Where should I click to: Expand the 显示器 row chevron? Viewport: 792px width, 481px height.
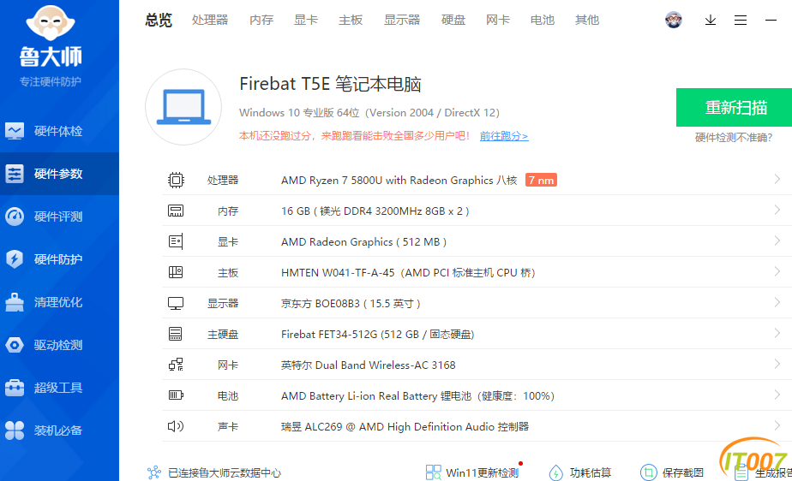click(777, 302)
